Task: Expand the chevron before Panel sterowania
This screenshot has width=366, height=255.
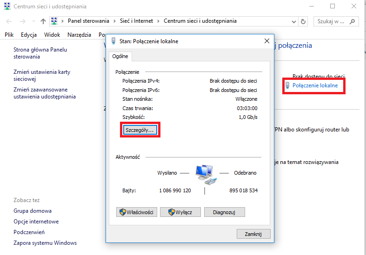Action: [62, 21]
